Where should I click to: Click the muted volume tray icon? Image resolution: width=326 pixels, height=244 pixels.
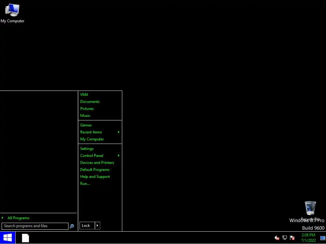tap(277, 238)
